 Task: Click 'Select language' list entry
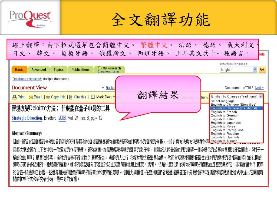pos(223,101)
